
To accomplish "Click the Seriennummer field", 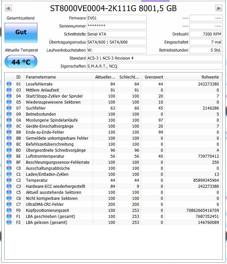I will (117, 26).
